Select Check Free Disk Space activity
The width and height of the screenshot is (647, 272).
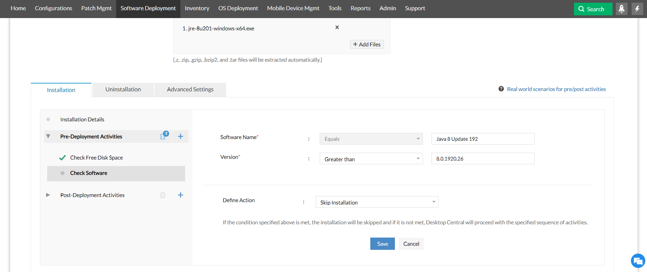pyautogui.click(x=96, y=157)
